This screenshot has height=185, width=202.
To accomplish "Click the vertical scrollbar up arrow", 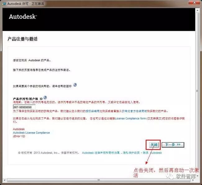I will pos(197,11).
